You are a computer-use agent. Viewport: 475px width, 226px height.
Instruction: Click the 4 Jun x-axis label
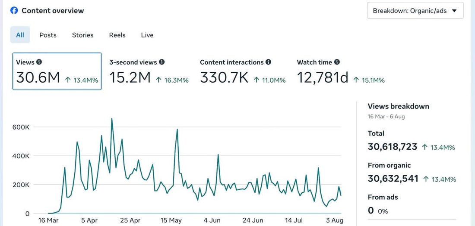tap(212, 220)
